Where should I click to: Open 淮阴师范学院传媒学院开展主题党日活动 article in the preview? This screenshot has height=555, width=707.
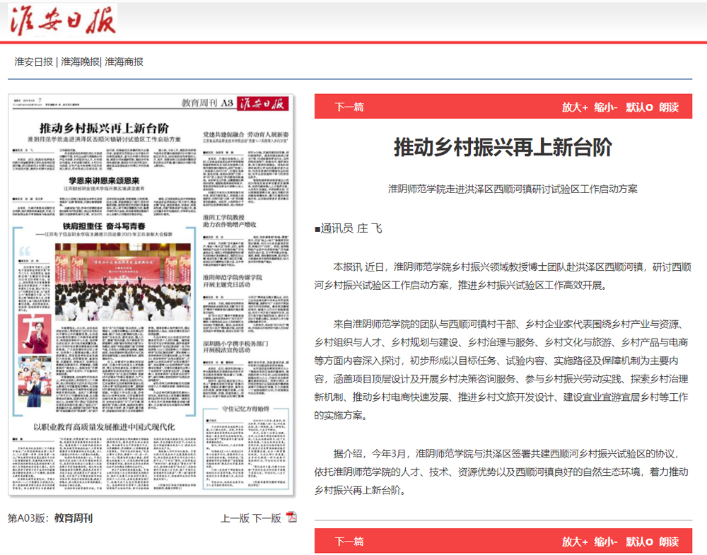pos(232,281)
